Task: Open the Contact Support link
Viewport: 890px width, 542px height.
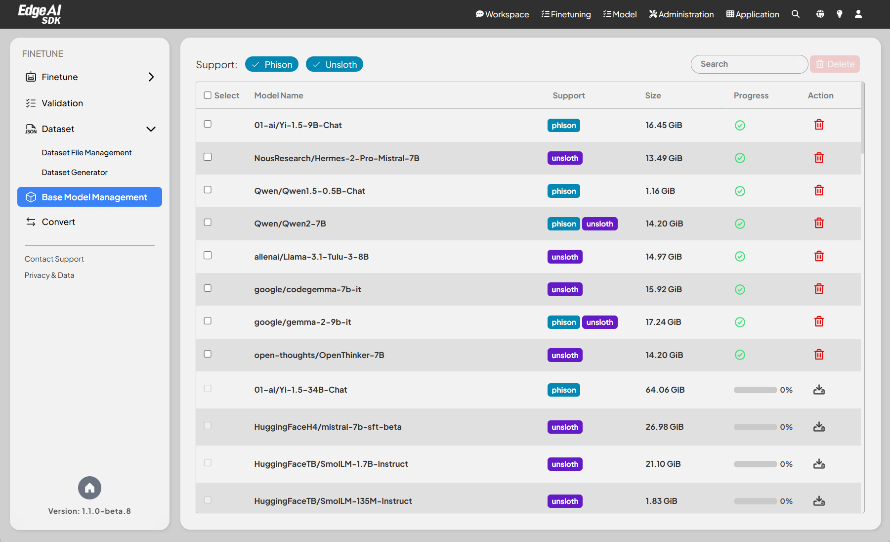Action: pos(54,259)
